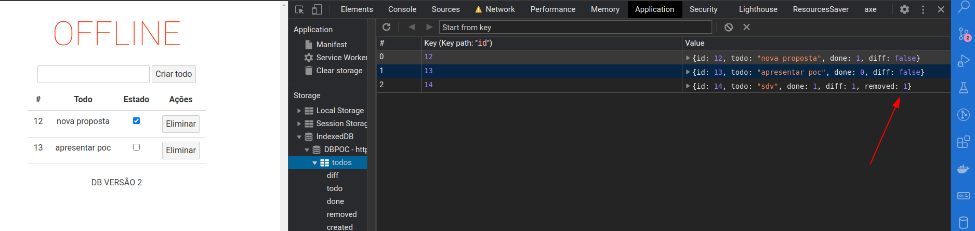Click the delete selected entry X icon
The height and width of the screenshot is (231, 975).
tap(746, 27)
